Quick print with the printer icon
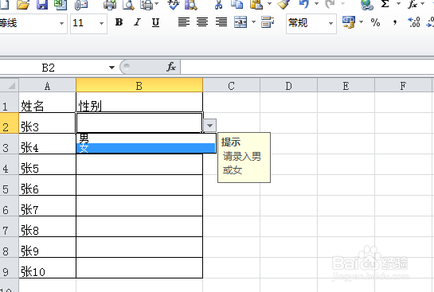 (110, 5)
